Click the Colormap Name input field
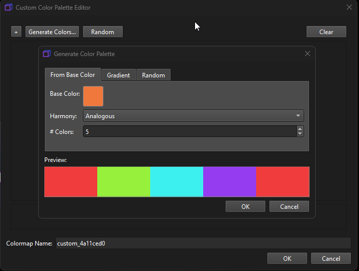The height and width of the screenshot is (271, 359). pyautogui.click(x=203, y=243)
